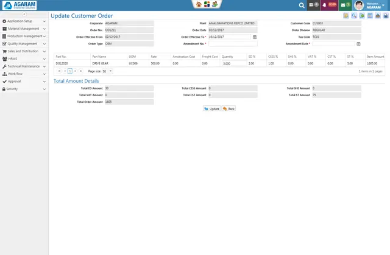
Task: Click the magnifier toolbar icon under the header
Action: coord(353,16)
